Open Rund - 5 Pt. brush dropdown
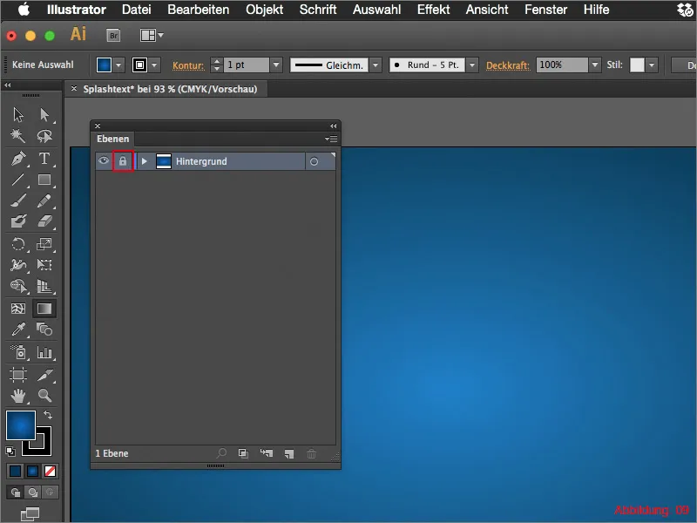Image resolution: width=697 pixels, height=523 pixels. 472,65
